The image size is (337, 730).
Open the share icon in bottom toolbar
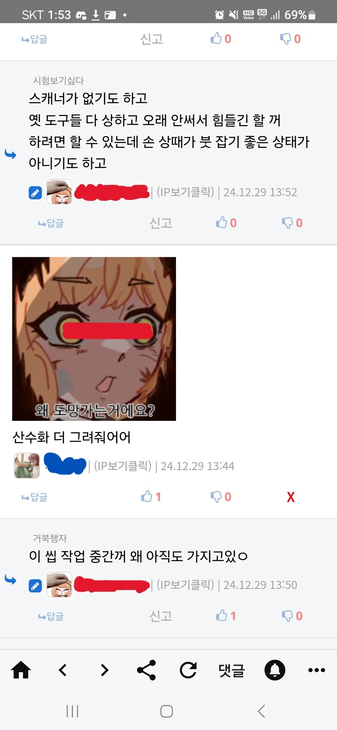click(x=146, y=670)
